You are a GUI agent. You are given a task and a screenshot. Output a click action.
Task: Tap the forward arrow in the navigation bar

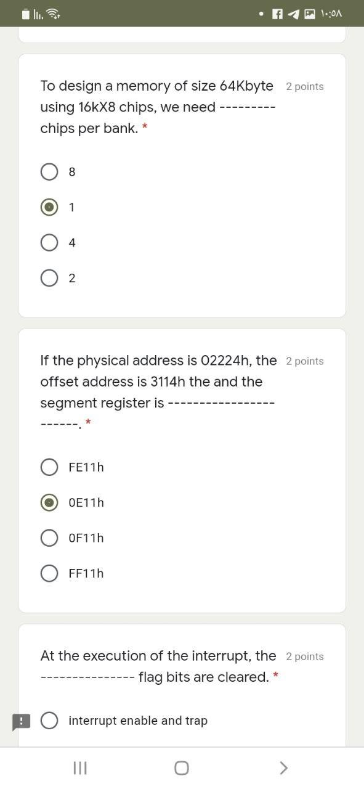click(283, 768)
